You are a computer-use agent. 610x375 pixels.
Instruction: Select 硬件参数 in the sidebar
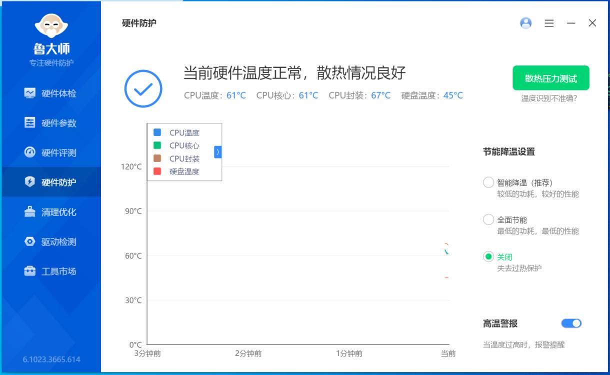[x=57, y=123]
